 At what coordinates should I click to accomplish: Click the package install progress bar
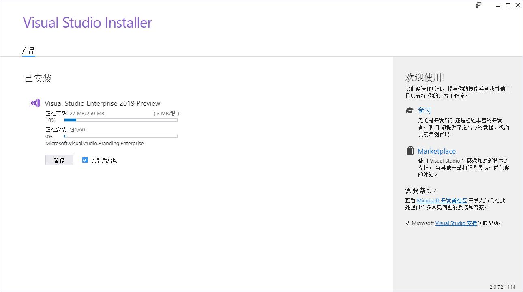tap(120, 136)
